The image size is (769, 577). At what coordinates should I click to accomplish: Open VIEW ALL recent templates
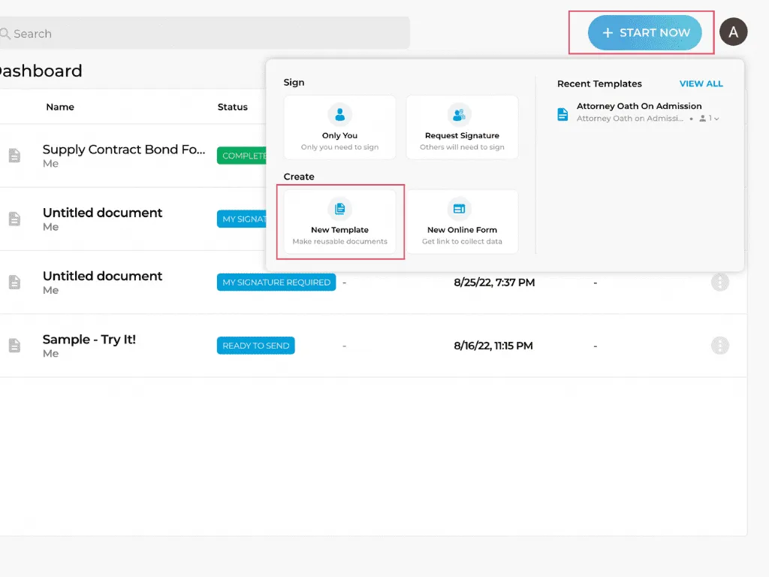[701, 83]
